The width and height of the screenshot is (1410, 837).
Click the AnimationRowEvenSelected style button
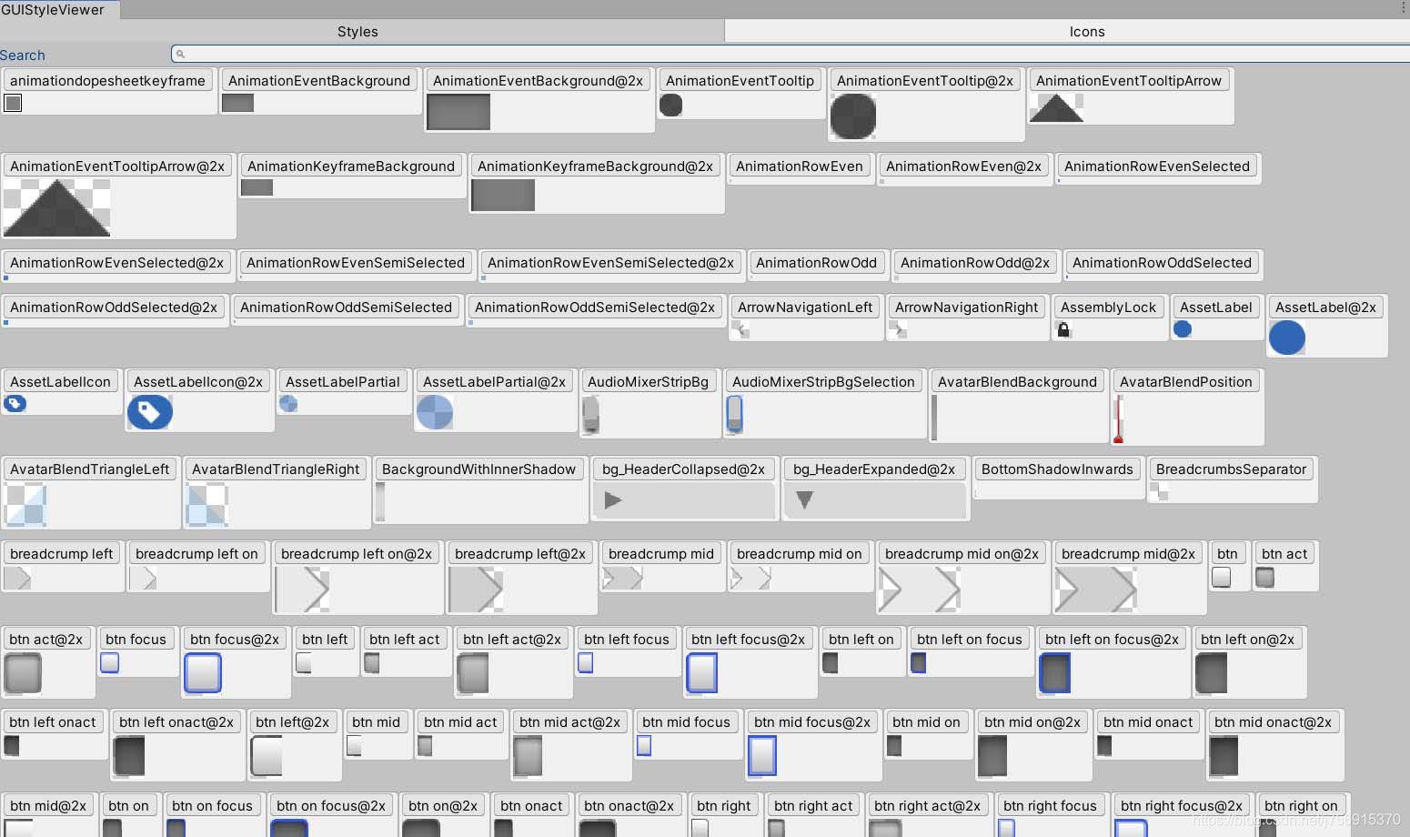1156,166
